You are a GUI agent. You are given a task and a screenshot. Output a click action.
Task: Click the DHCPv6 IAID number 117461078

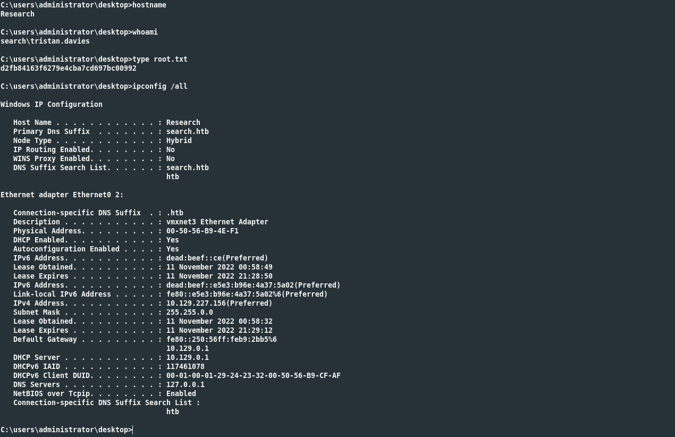pyautogui.click(x=185, y=366)
